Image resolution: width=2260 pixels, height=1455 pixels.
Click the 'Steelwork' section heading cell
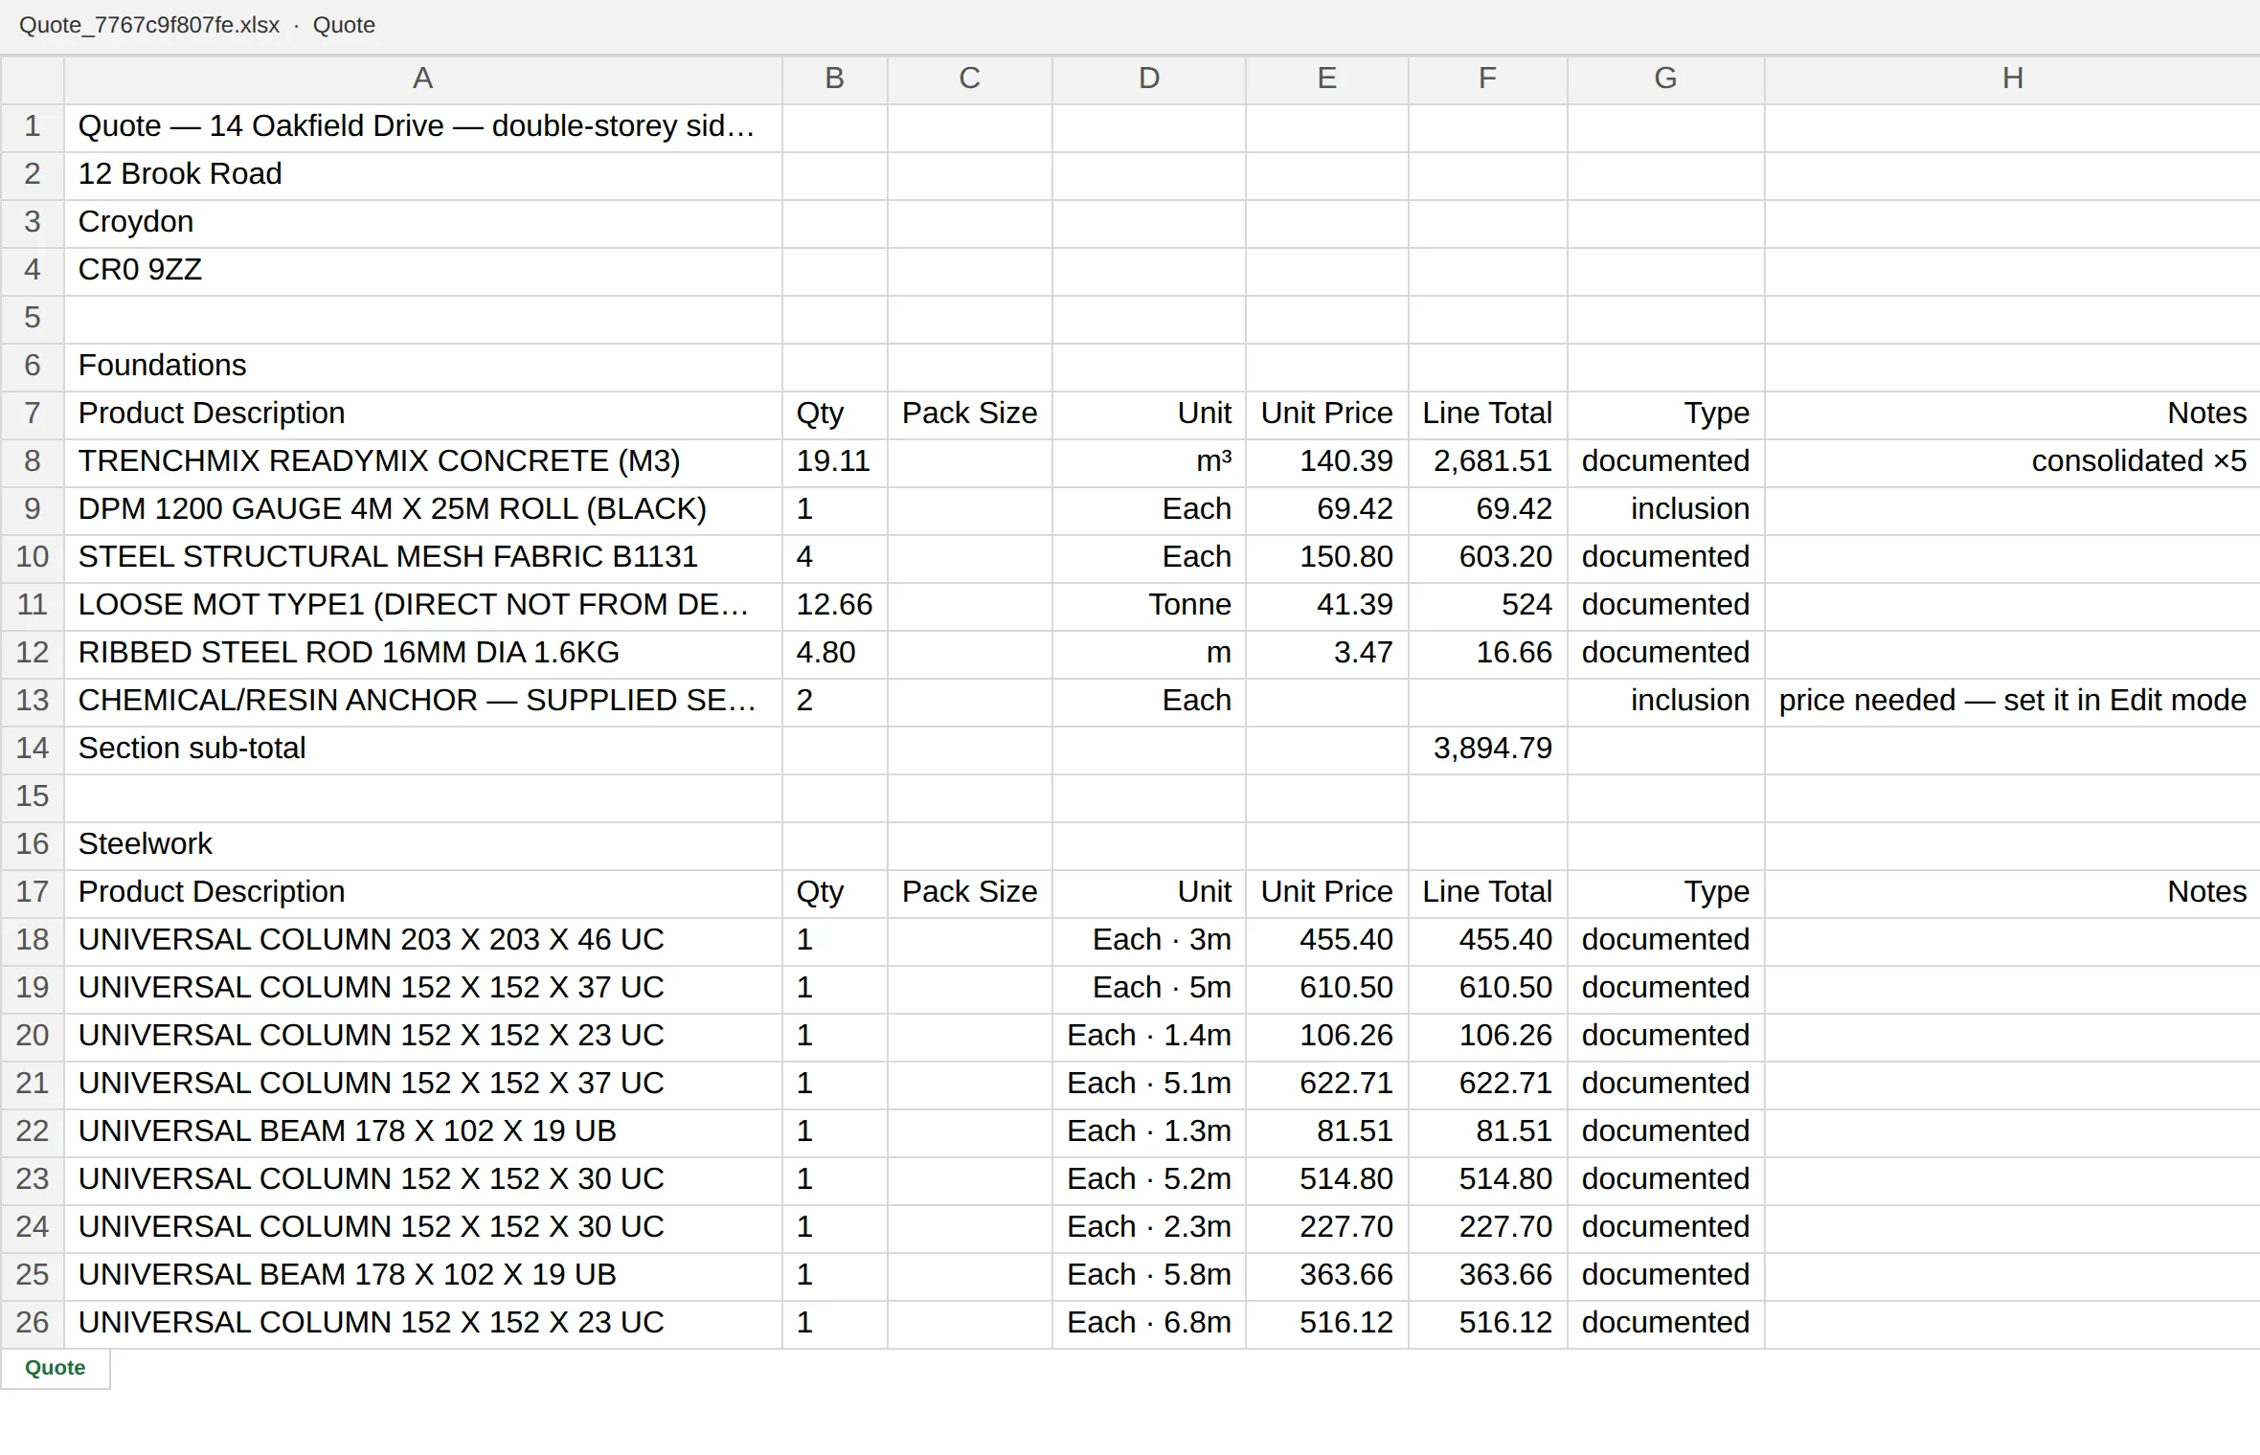[422, 844]
